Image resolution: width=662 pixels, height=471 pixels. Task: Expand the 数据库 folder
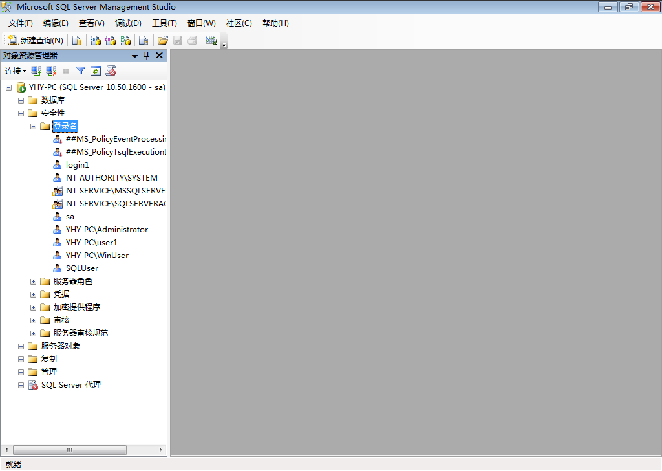pyautogui.click(x=21, y=100)
